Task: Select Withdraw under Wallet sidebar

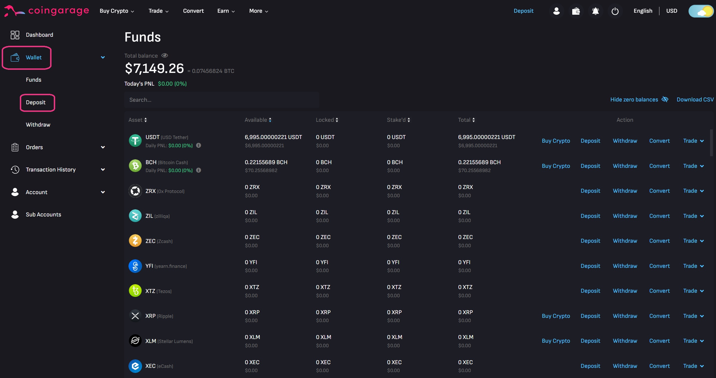Action: tap(38, 125)
